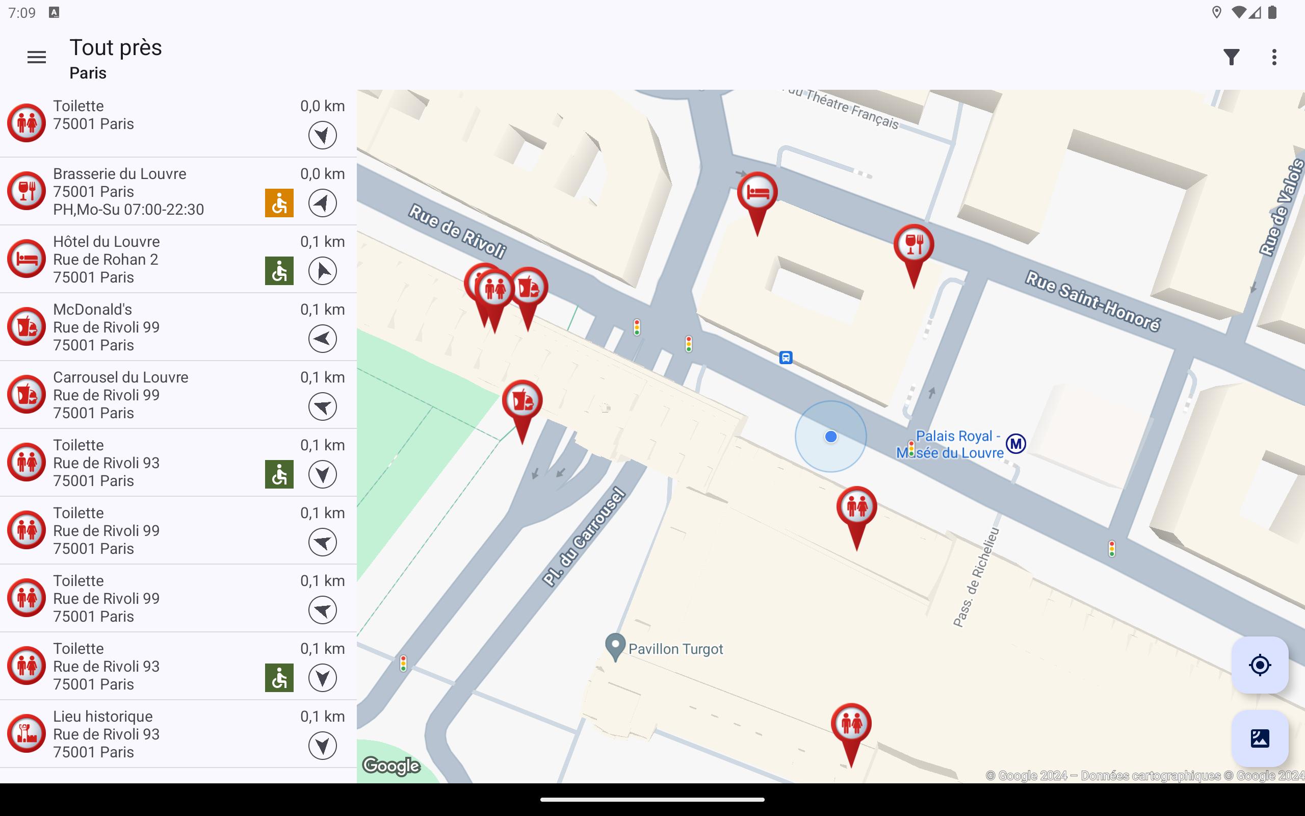
Task: Select the Lieu historique list entry
Action: click(178, 734)
